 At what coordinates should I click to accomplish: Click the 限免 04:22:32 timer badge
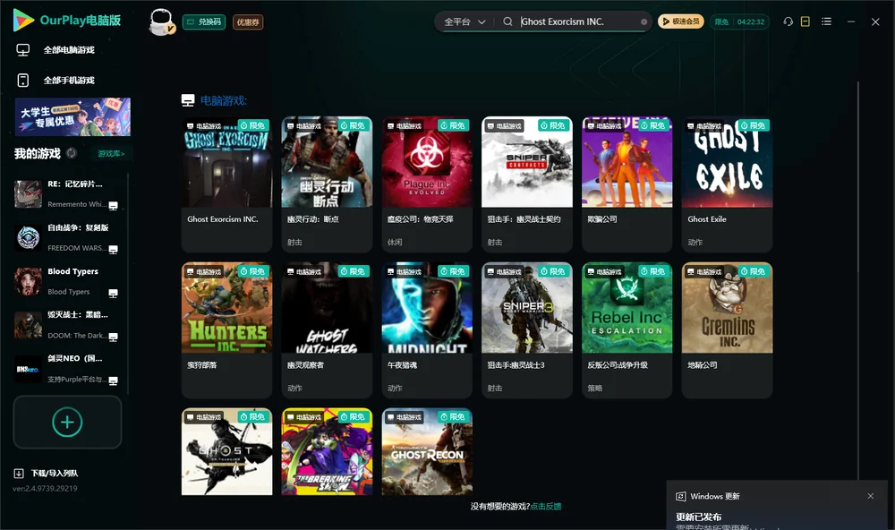[739, 21]
